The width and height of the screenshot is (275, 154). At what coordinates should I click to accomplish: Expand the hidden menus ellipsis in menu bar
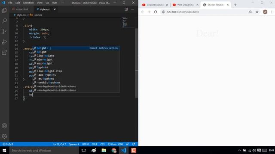(62, 3)
